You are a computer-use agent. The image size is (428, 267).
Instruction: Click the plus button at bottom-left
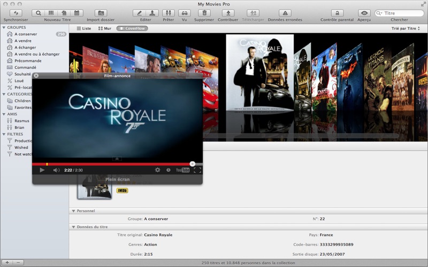coord(7,263)
